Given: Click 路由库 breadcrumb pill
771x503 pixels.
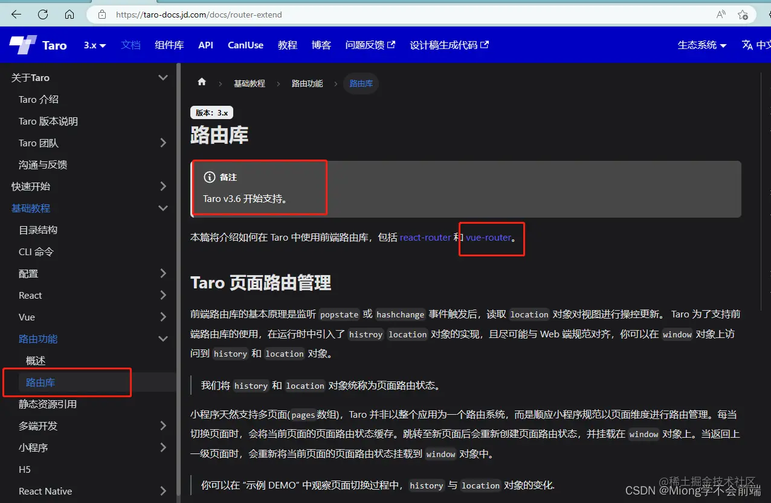Looking at the screenshot, I should click(x=361, y=83).
